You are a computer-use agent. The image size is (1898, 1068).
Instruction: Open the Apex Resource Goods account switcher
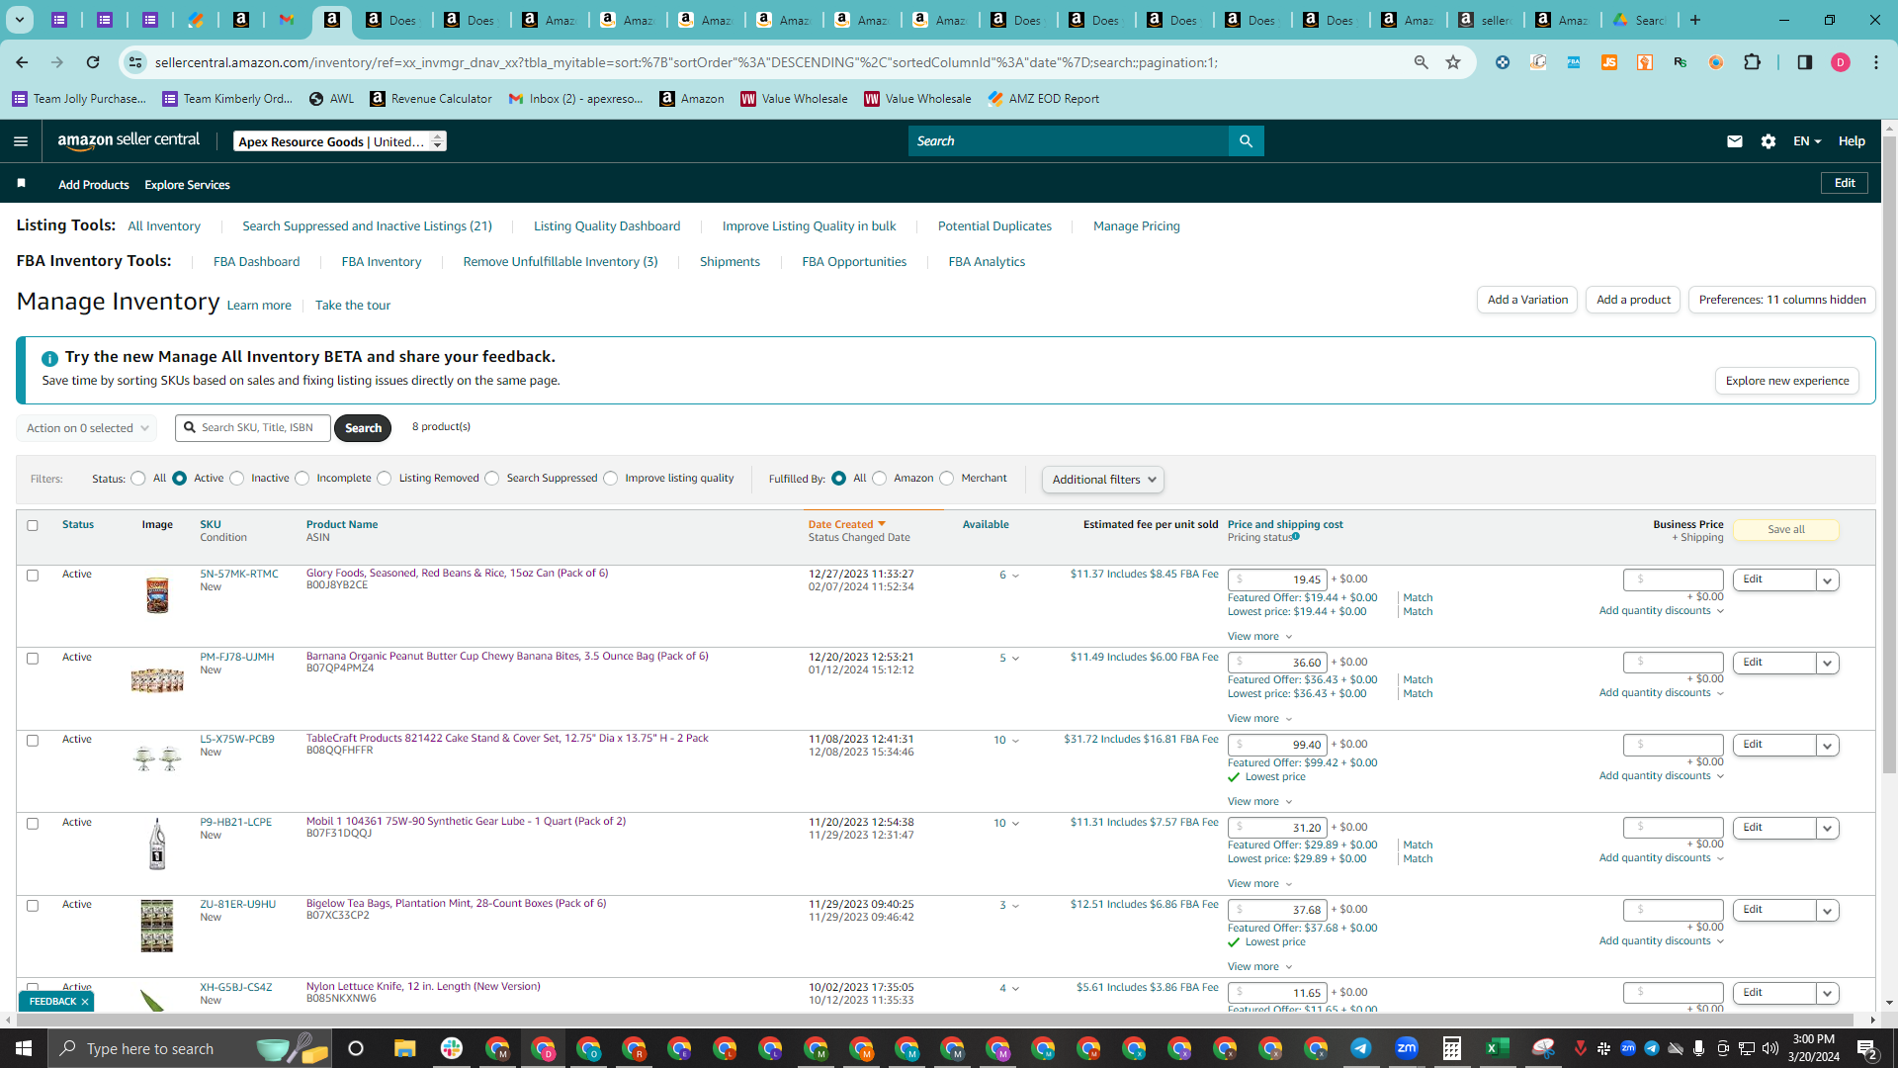(340, 141)
